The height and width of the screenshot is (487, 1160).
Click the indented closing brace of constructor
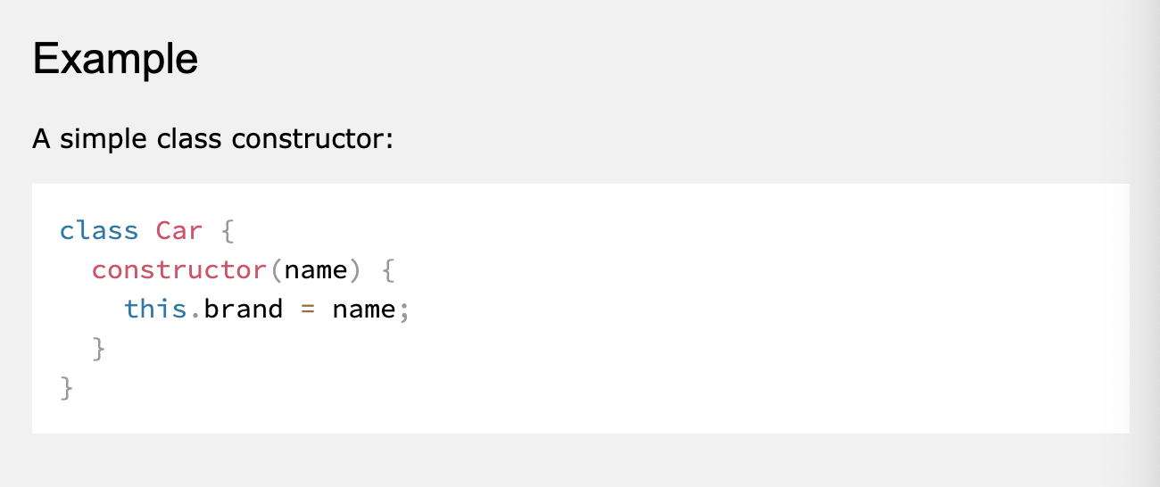(99, 348)
